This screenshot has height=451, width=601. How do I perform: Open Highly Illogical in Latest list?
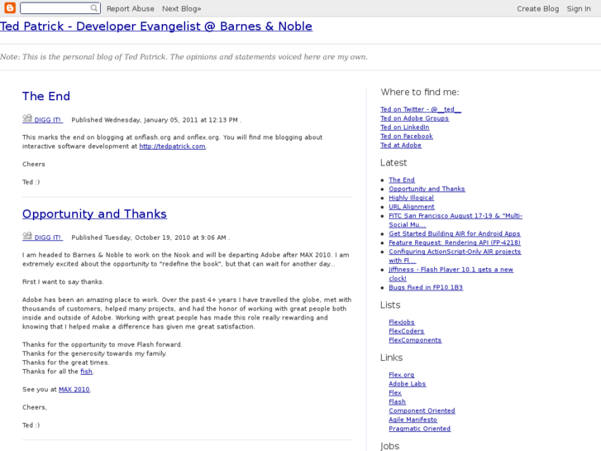point(411,198)
